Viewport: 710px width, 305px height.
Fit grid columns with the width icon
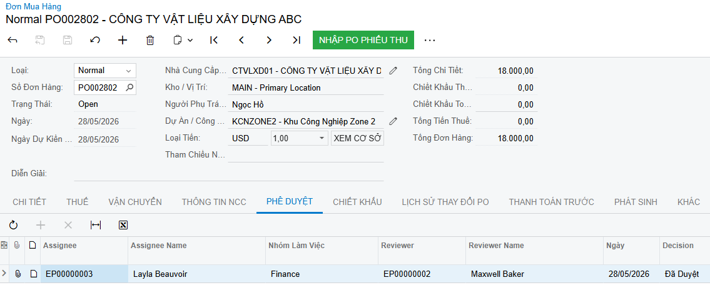(x=96, y=225)
